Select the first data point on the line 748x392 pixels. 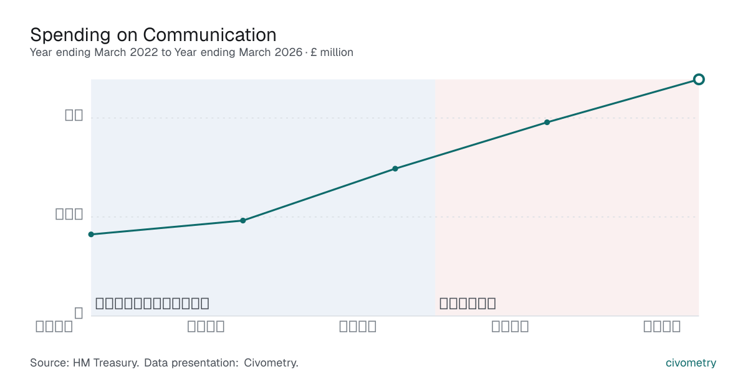91,235
